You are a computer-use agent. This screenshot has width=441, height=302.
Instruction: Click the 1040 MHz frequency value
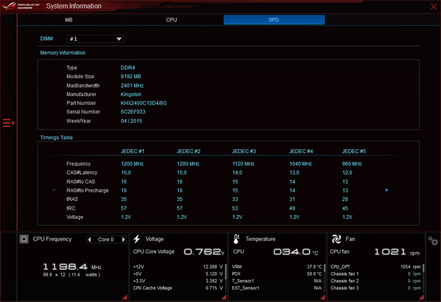pos(301,164)
